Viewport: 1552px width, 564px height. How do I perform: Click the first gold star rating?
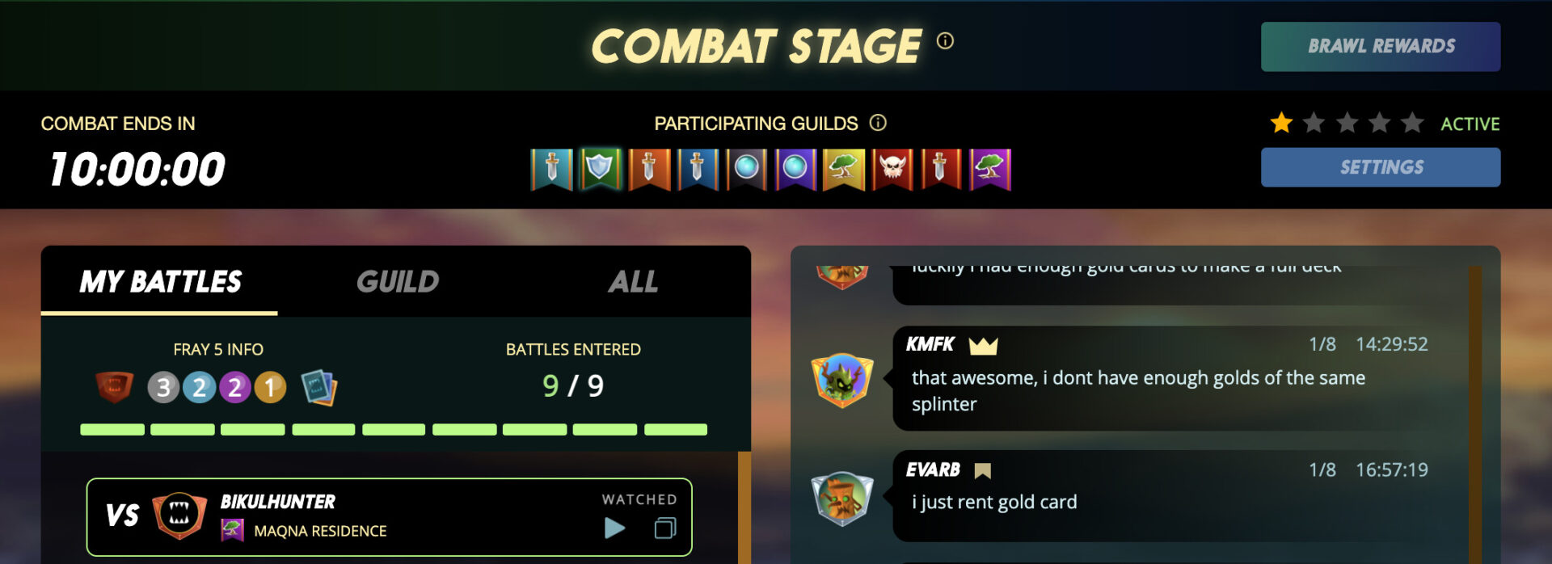coord(1281,123)
